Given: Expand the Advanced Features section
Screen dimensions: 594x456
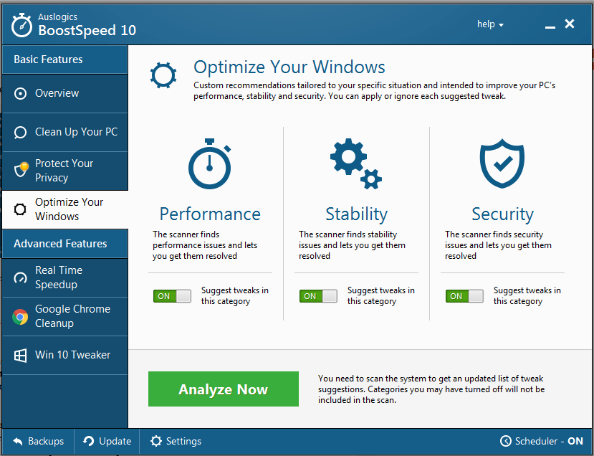Looking at the screenshot, I should pyautogui.click(x=64, y=243).
